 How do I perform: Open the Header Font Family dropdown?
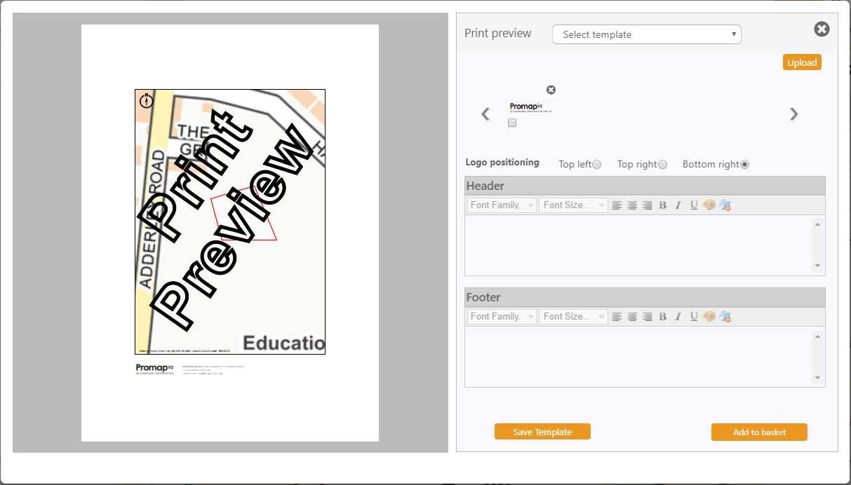click(x=502, y=205)
